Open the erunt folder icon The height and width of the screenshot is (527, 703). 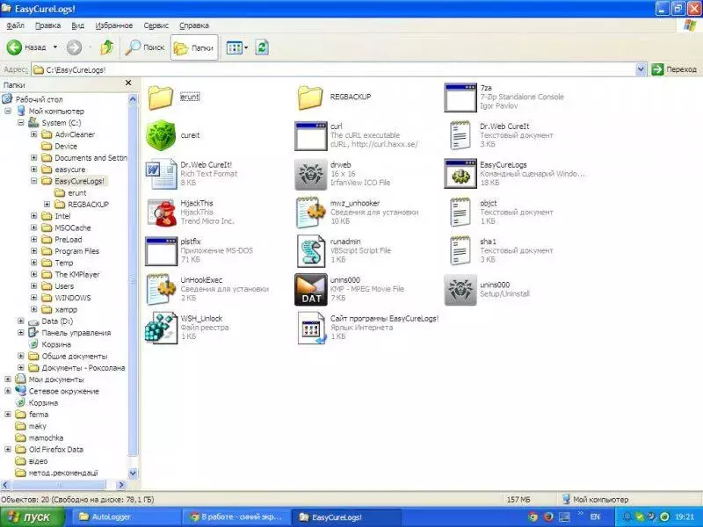point(161,97)
